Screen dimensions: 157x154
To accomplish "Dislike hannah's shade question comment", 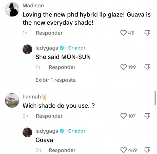I will click(x=147, y=116).
